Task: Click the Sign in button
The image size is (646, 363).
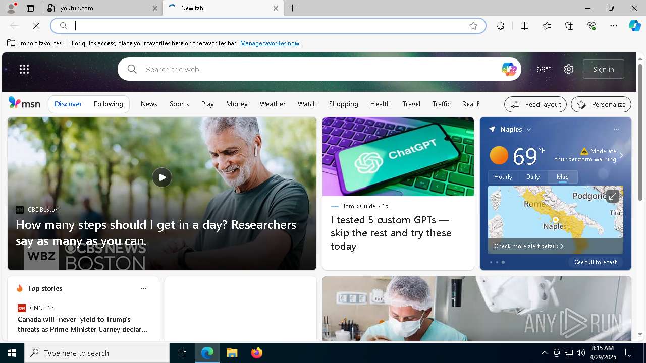Action: tap(604, 69)
